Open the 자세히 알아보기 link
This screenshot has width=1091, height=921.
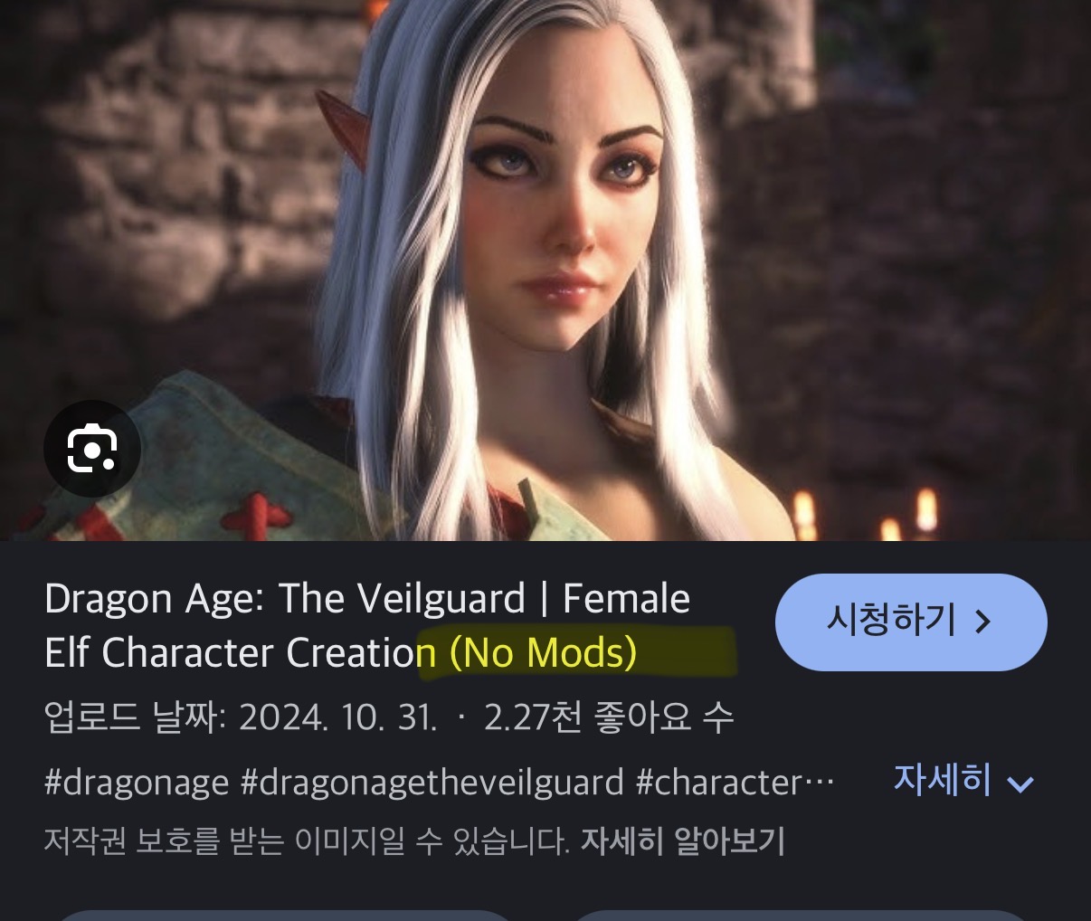682,841
